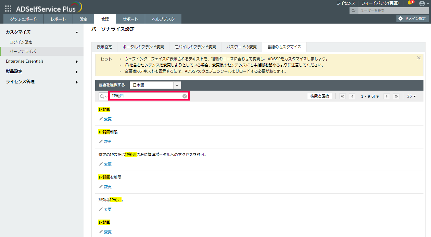Go to the first results page

click(x=342, y=96)
